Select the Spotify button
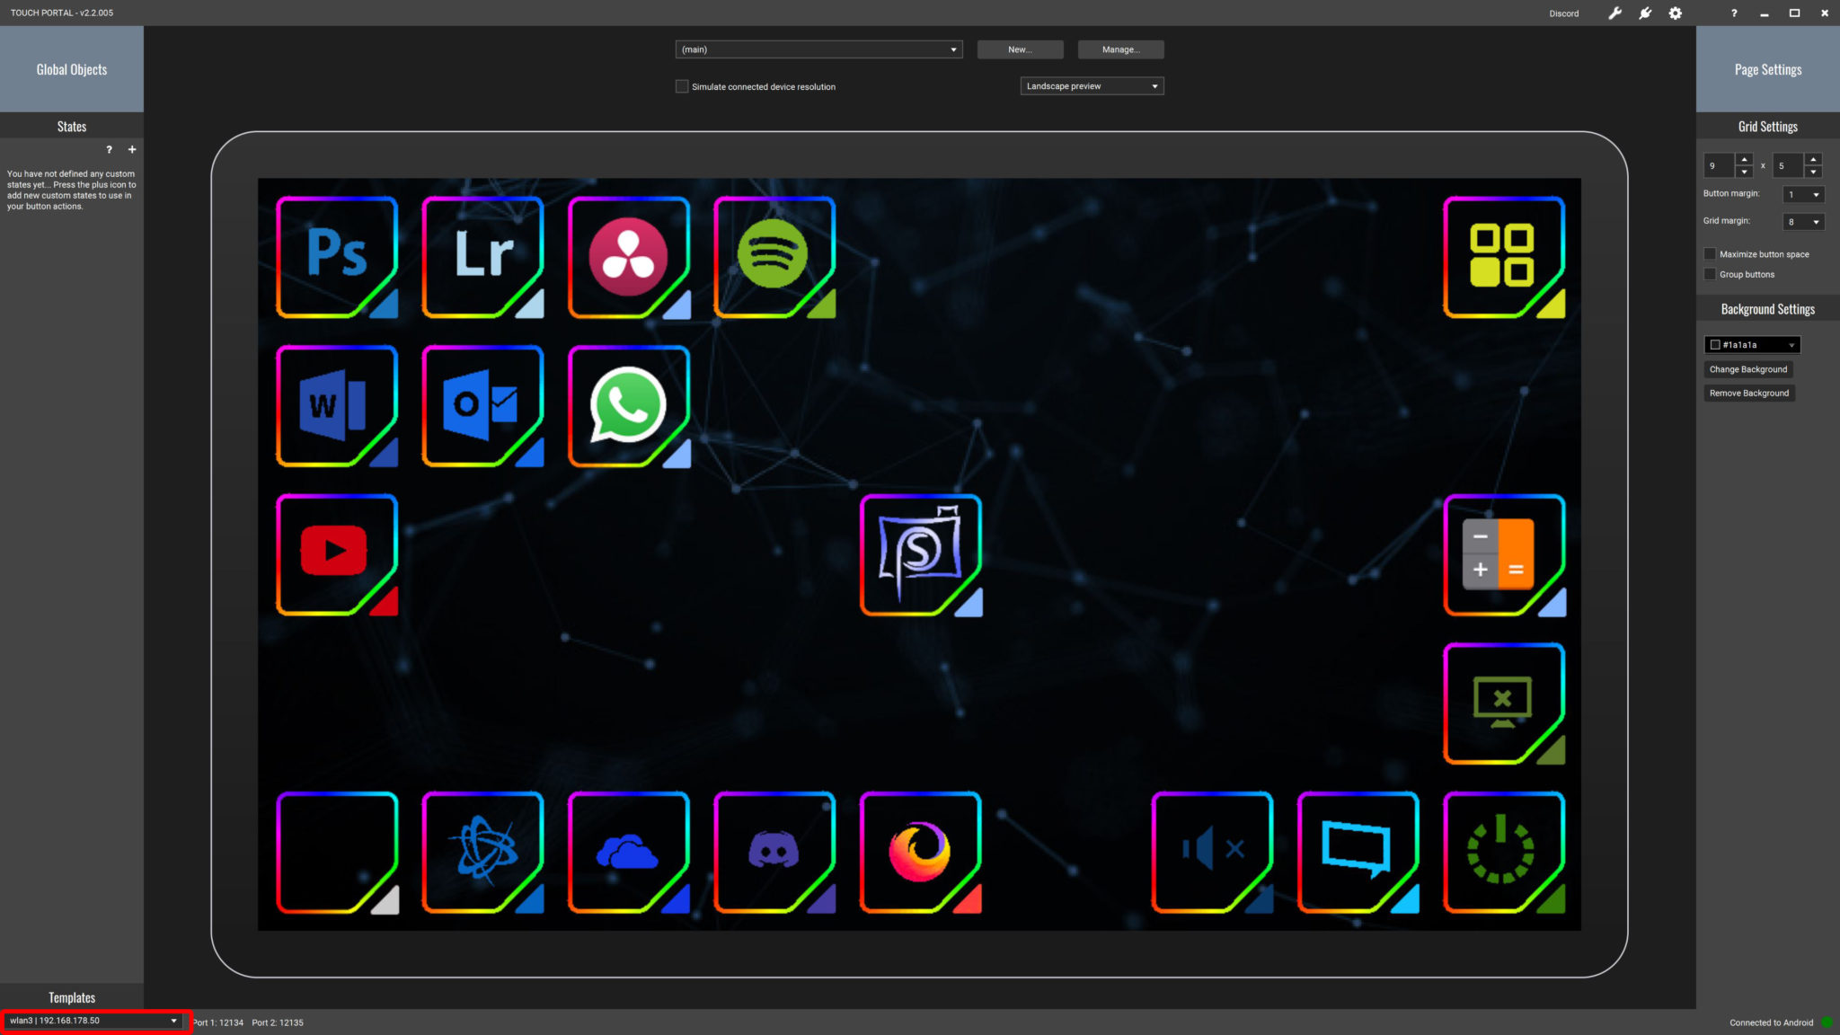This screenshot has width=1840, height=1035. 774,258
